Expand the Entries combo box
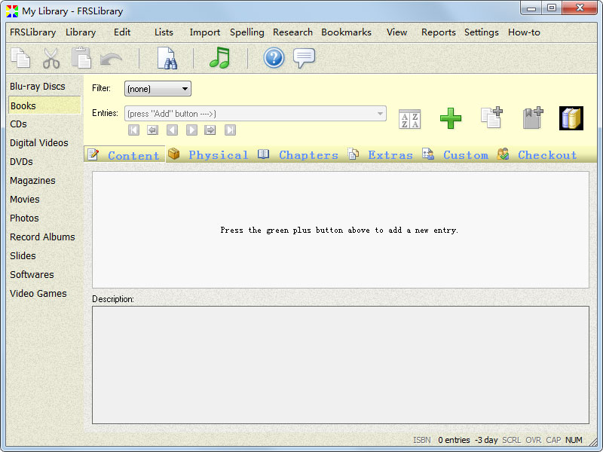The height and width of the screenshot is (452, 603). (380, 114)
